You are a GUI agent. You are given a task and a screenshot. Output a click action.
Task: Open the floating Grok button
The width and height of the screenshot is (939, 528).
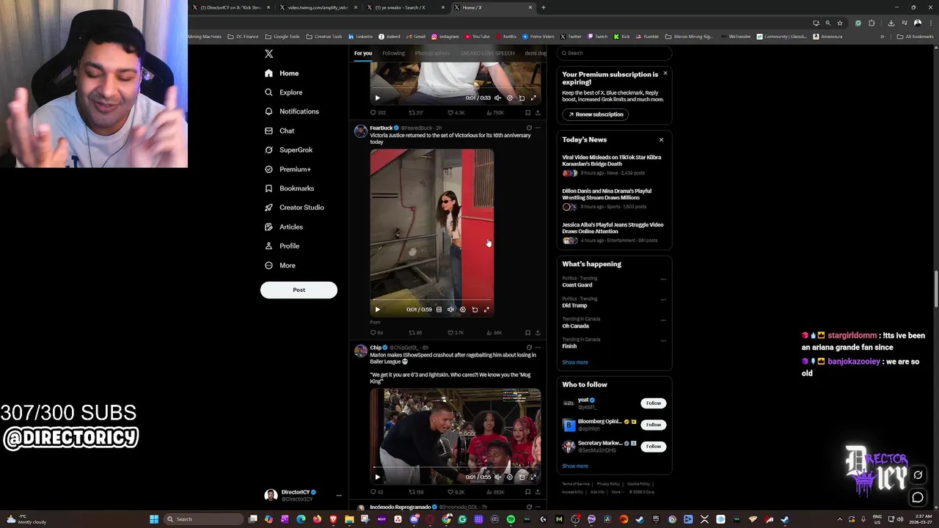coord(918,475)
